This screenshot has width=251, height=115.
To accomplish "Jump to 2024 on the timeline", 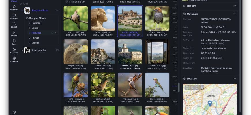I will [174, 90].
